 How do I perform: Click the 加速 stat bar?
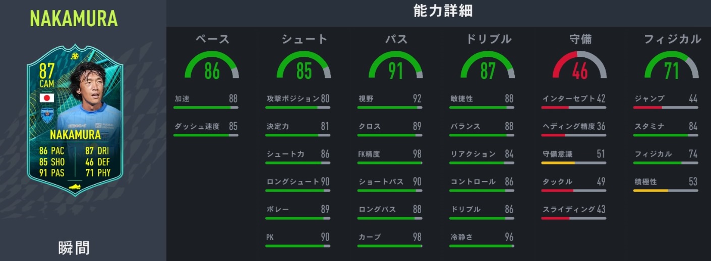click(206, 108)
